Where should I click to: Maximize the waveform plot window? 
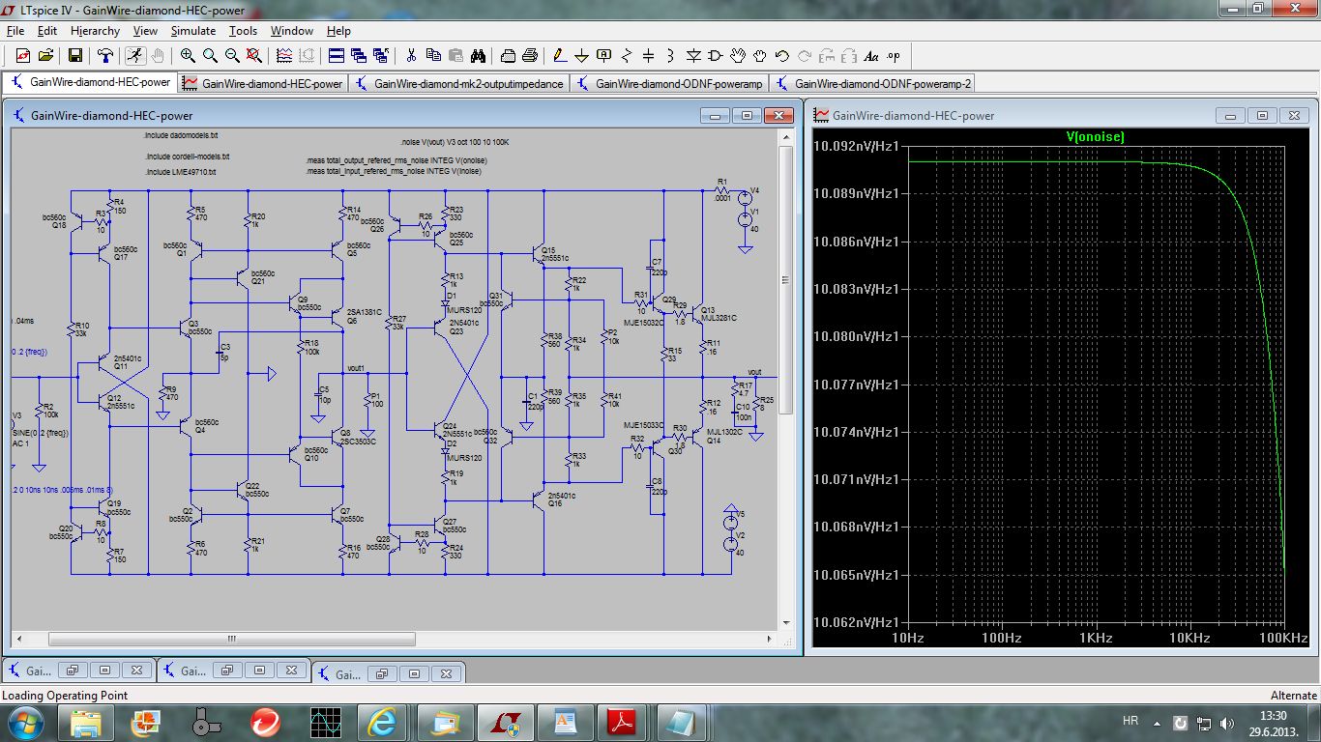[1263, 115]
